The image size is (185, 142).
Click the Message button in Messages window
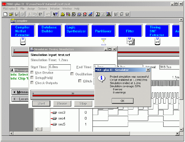20,92
